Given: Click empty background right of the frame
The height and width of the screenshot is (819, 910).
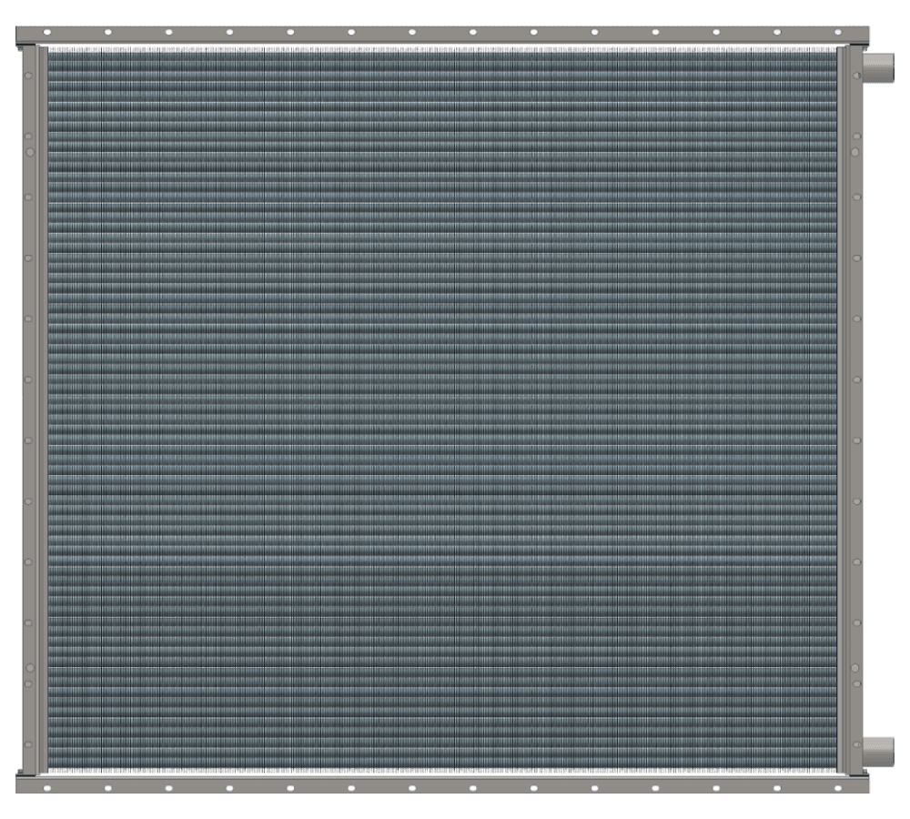Looking at the screenshot, I should pos(894,409).
